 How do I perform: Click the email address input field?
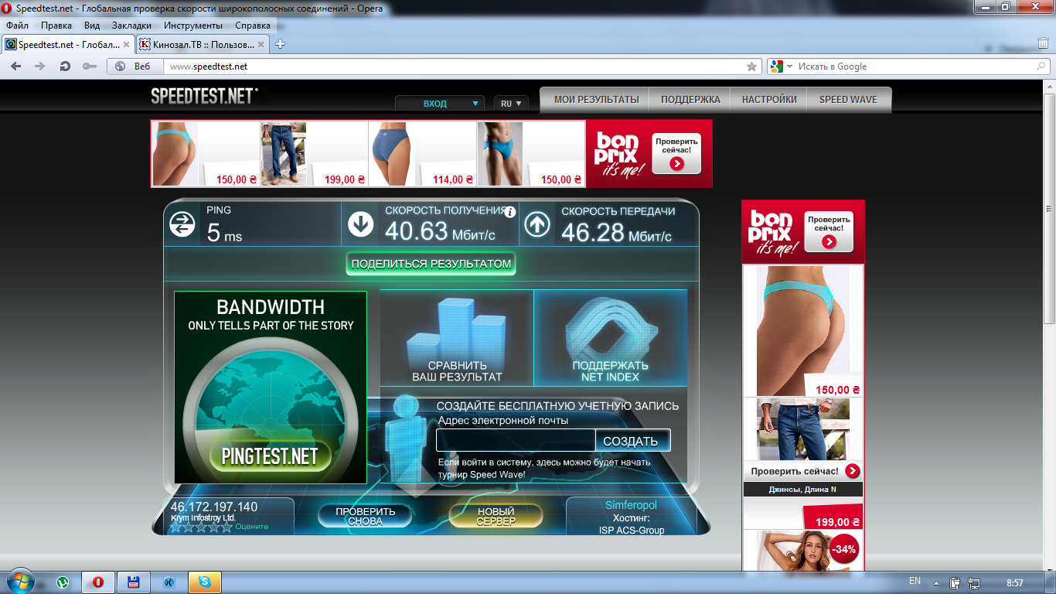tap(516, 440)
